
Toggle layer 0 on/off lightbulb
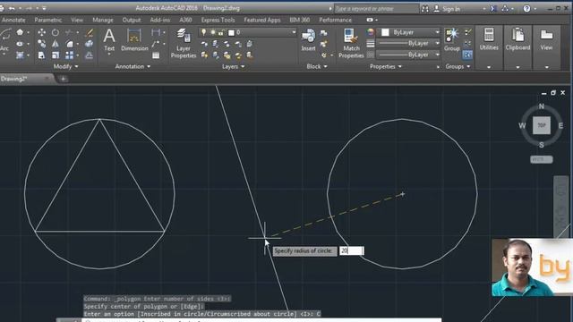tap(204, 32)
